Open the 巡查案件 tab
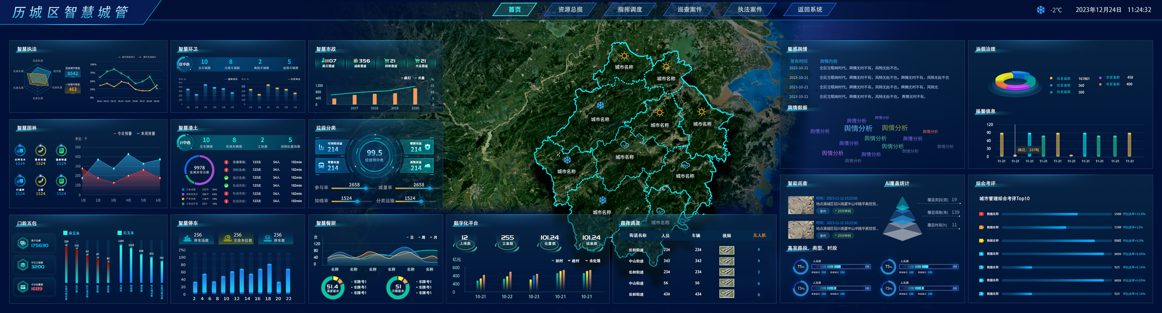This screenshot has width=1162, height=313. pyautogui.click(x=690, y=9)
